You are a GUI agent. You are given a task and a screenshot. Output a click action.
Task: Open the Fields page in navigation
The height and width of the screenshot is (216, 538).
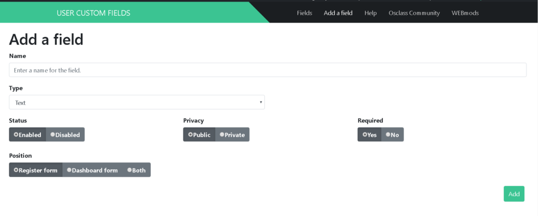304,13
